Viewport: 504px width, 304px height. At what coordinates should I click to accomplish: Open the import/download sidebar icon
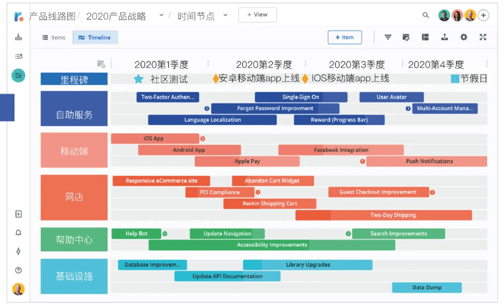pos(19,37)
